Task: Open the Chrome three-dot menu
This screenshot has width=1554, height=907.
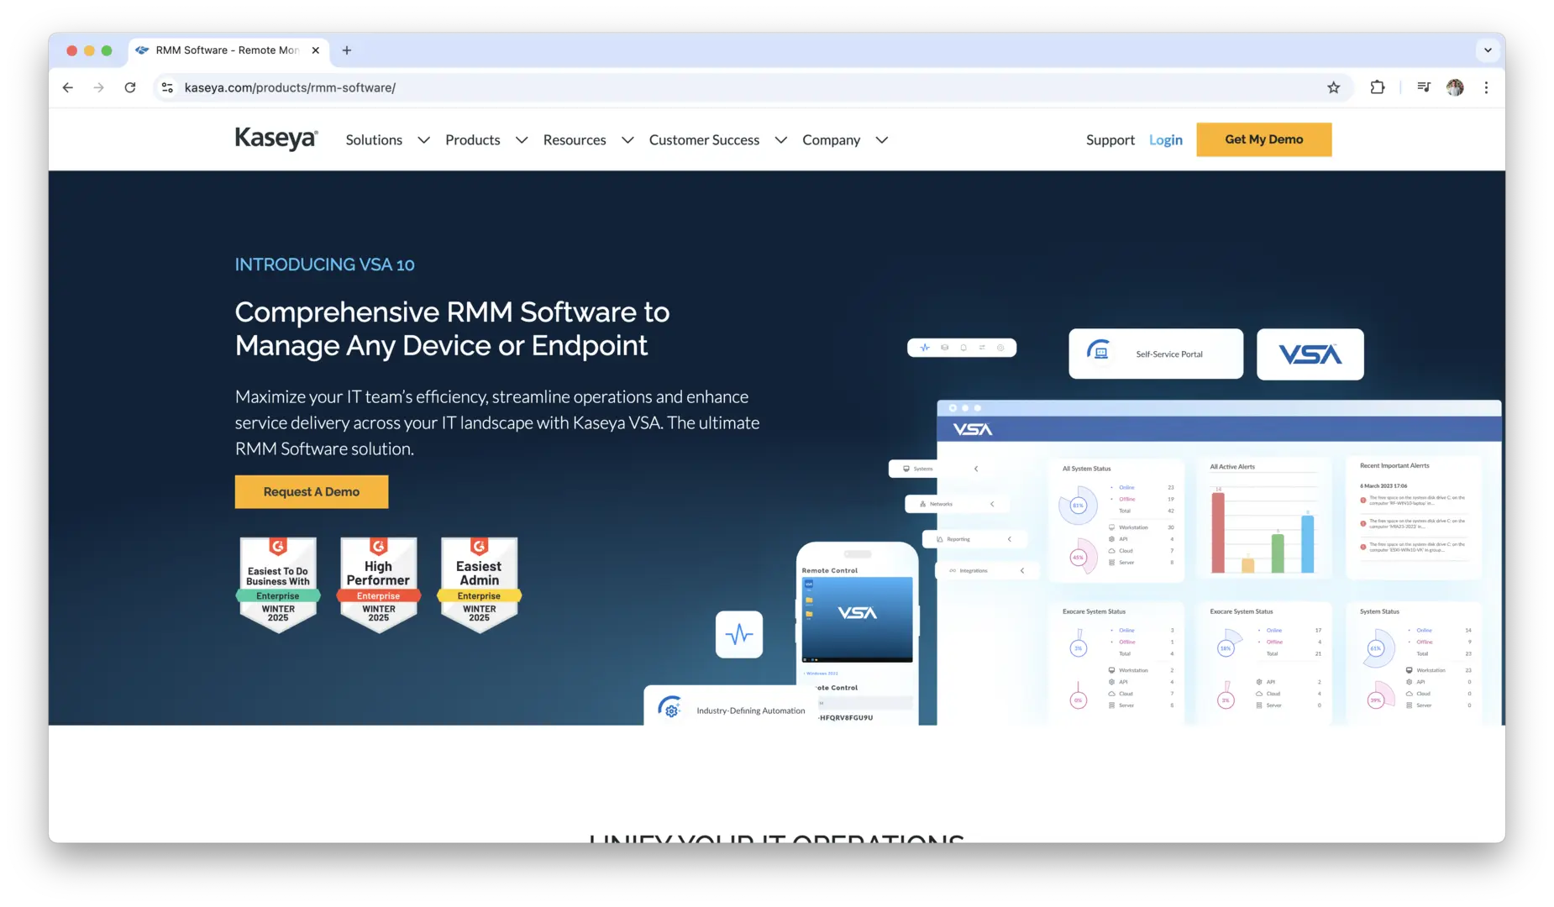Action: (x=1486, y=87)
